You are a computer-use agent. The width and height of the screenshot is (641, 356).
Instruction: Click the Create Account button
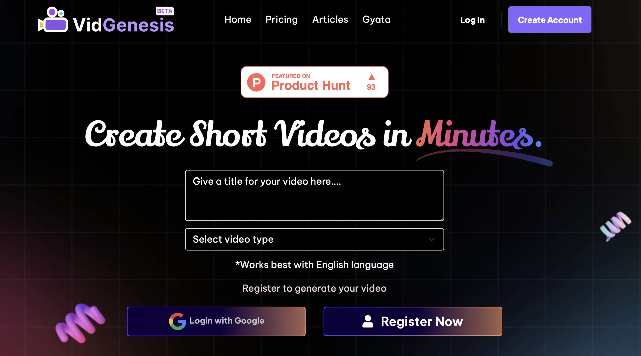click(x=549, y=19)
